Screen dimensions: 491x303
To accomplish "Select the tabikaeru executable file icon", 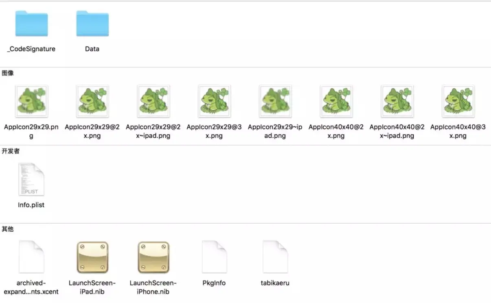I will 275,257.
